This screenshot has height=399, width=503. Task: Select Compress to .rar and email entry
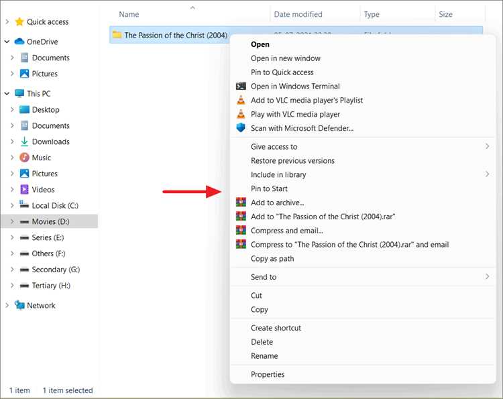tap(349, 244)
